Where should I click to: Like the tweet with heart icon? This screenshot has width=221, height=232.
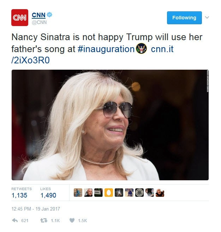point(72,220)
